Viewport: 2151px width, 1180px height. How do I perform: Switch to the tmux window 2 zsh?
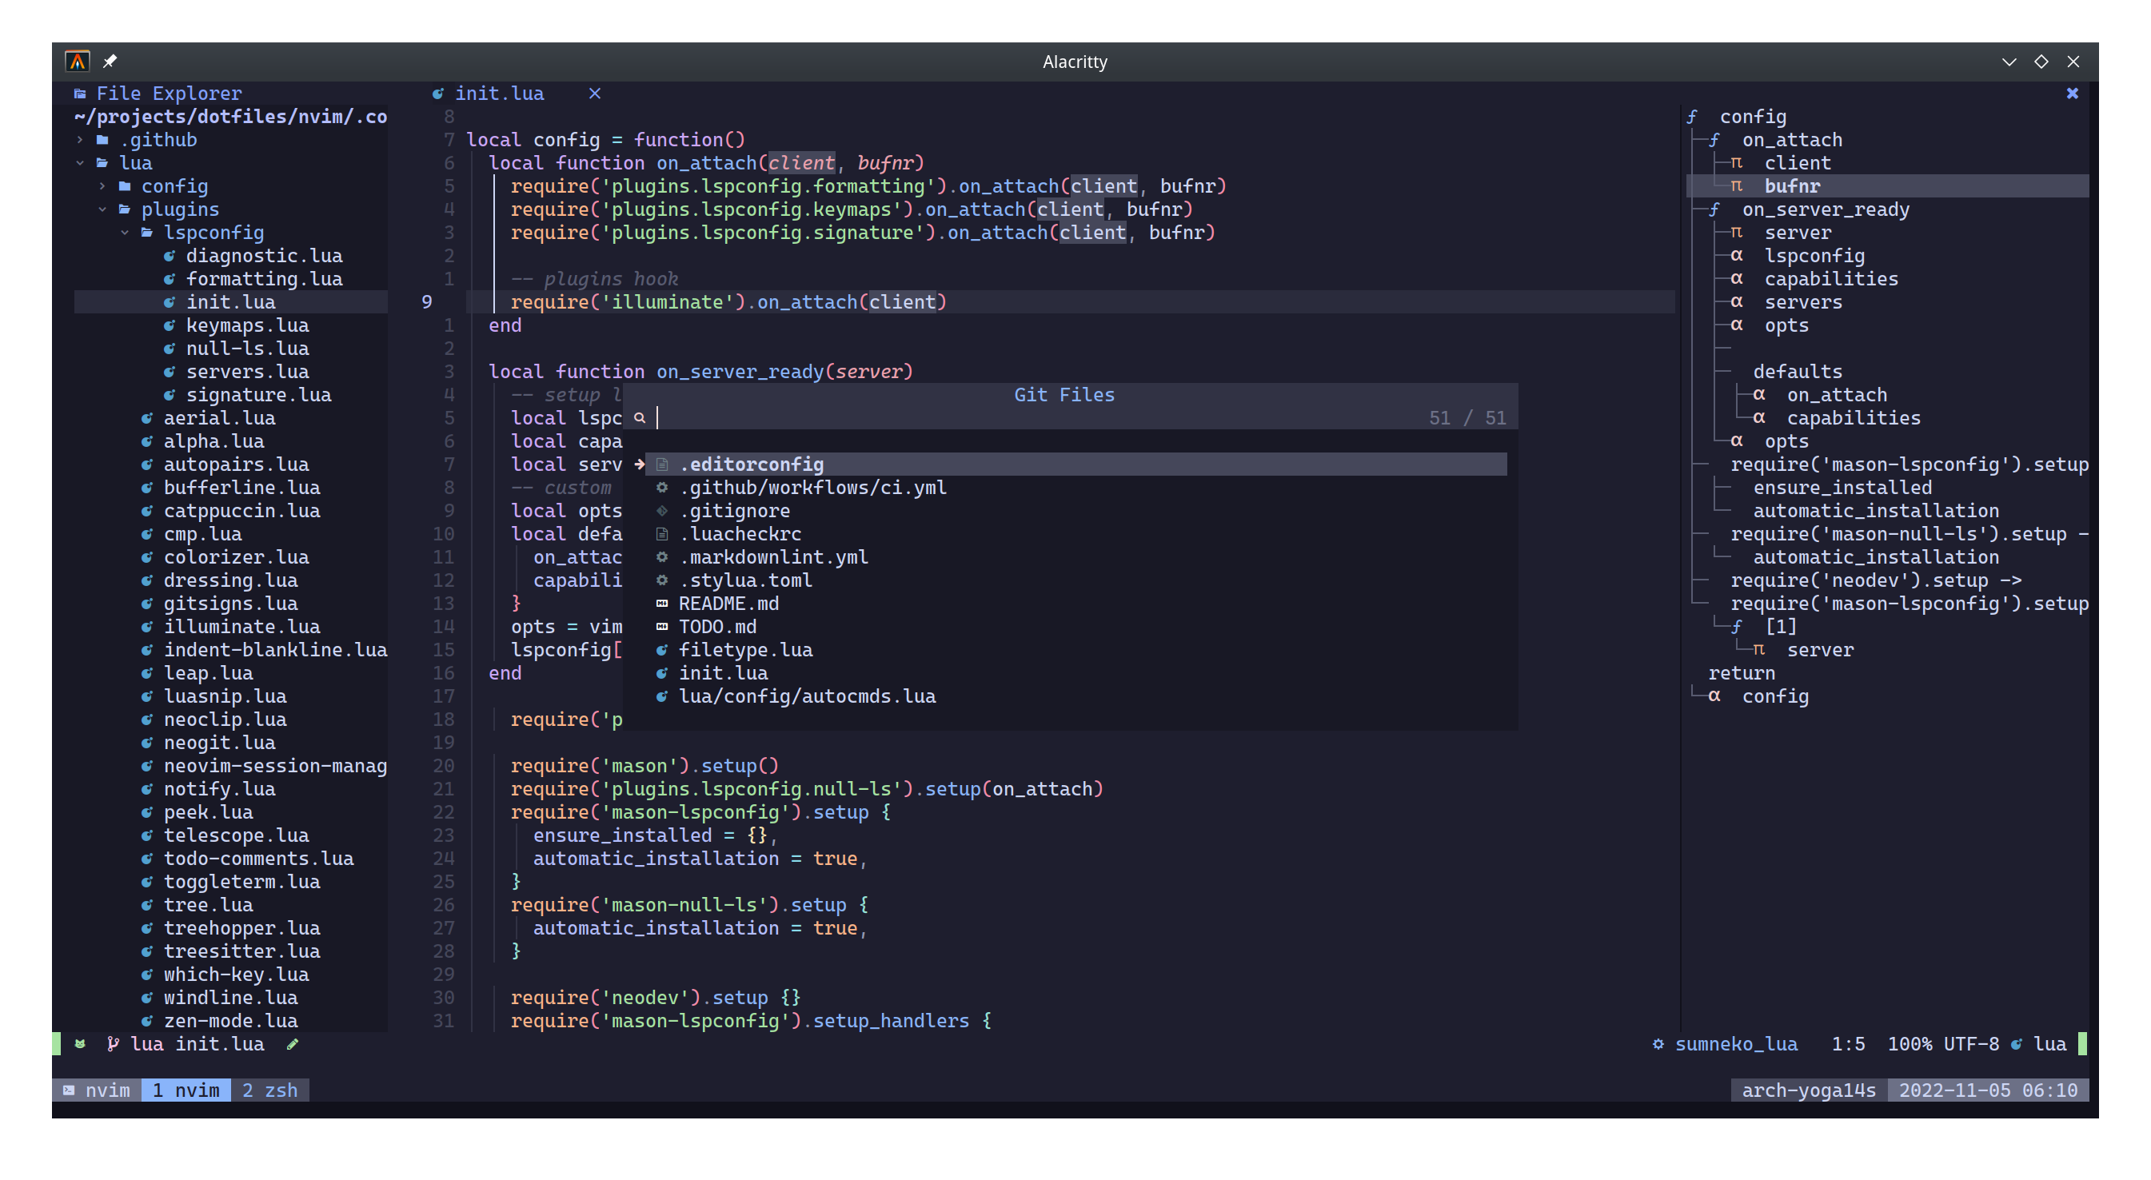tap(269, 1090)
